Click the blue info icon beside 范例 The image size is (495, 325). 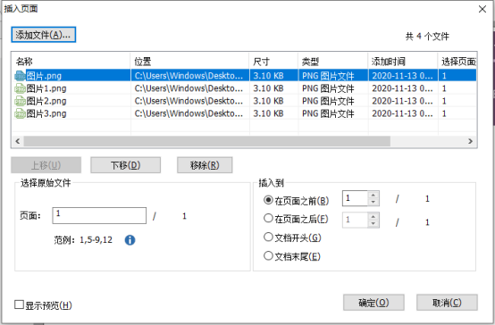130,240
